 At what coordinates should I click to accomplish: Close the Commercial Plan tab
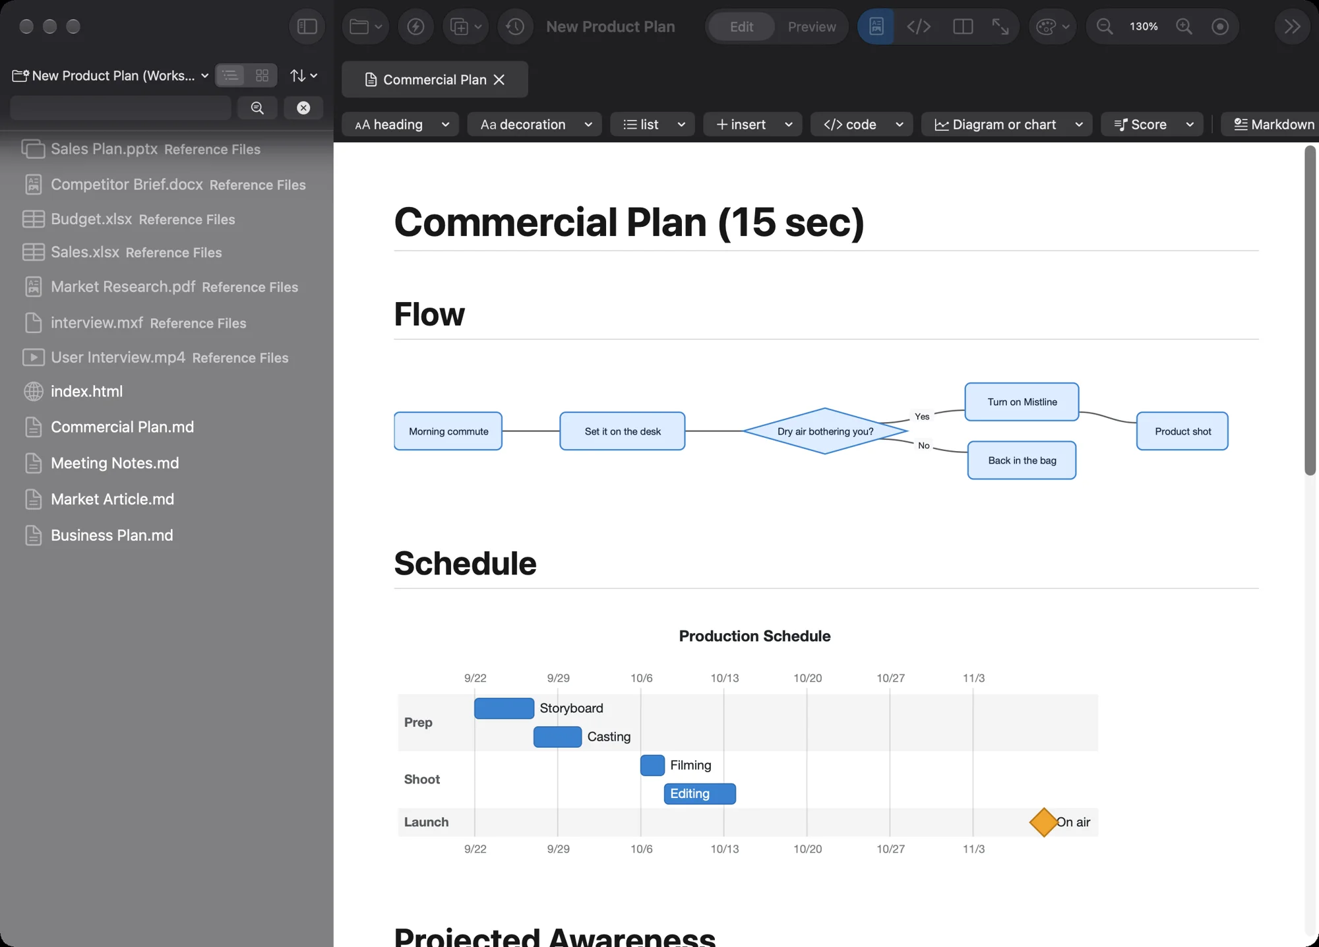click(x=499, y=79)
